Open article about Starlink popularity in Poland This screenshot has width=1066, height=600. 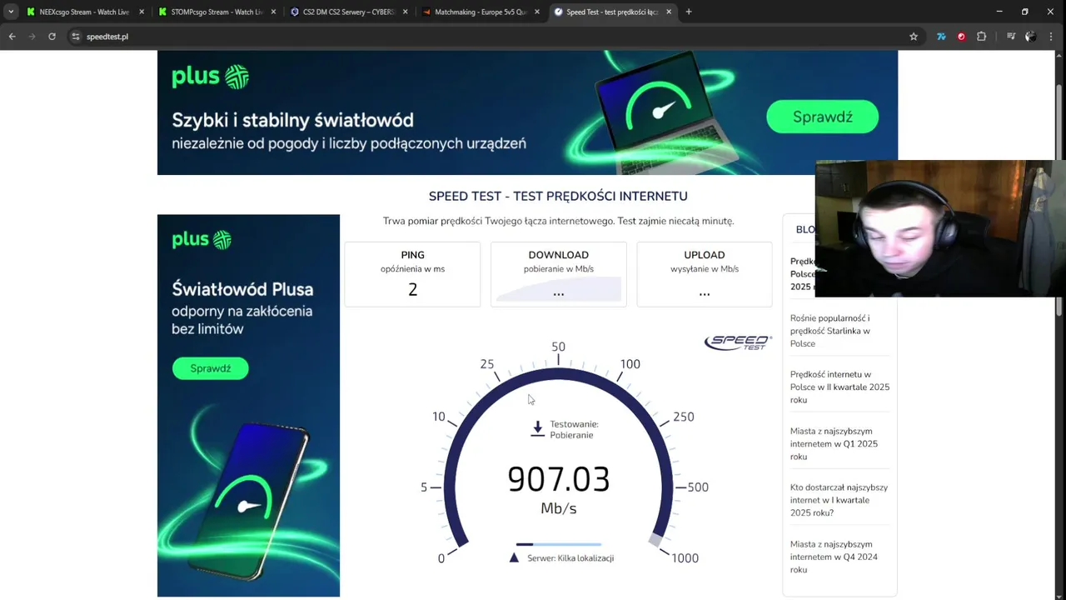pyautogui.click(x=829, y=331)
